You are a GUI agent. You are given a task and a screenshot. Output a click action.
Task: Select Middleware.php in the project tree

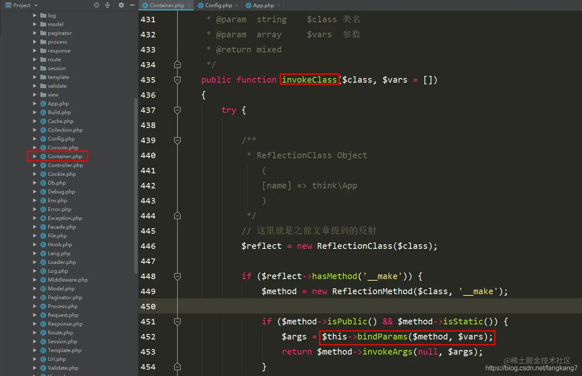pyautogui.click(x=68, y=280)
